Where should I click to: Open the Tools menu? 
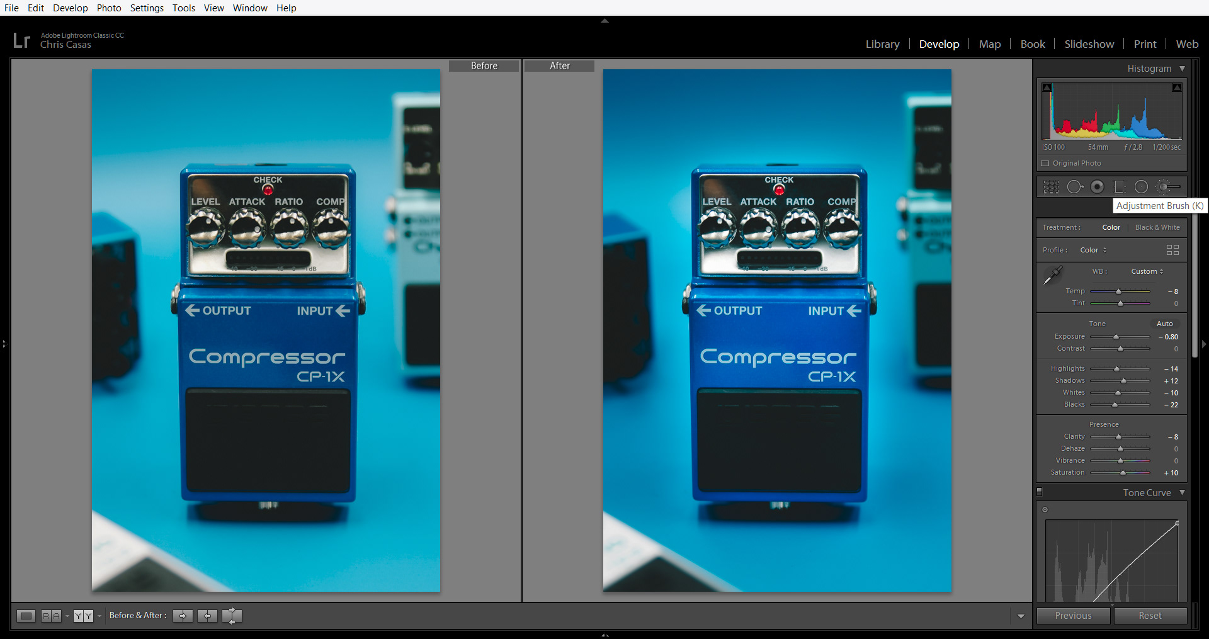click(184, 8)
